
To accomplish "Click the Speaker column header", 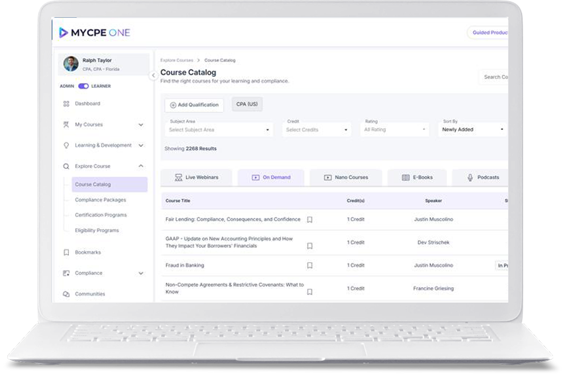I will click(x=433, y=201).
